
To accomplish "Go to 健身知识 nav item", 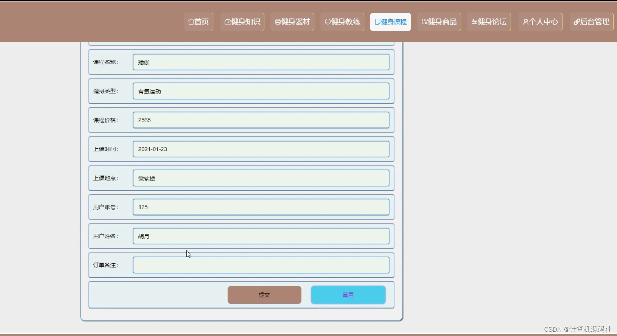I will [243, 22].
